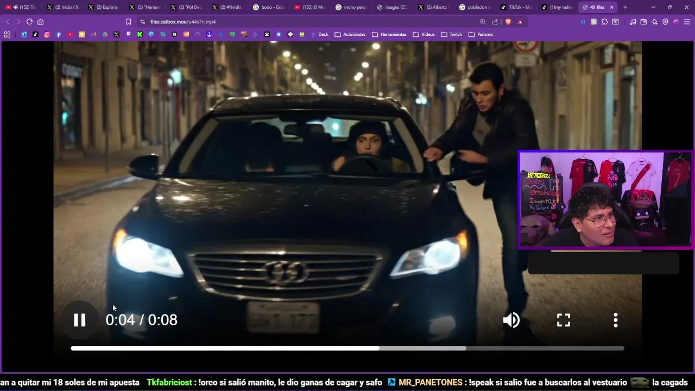Click username MR_PANETONES in chat ticker
695x391 pixels.
[x=431, y=382]
